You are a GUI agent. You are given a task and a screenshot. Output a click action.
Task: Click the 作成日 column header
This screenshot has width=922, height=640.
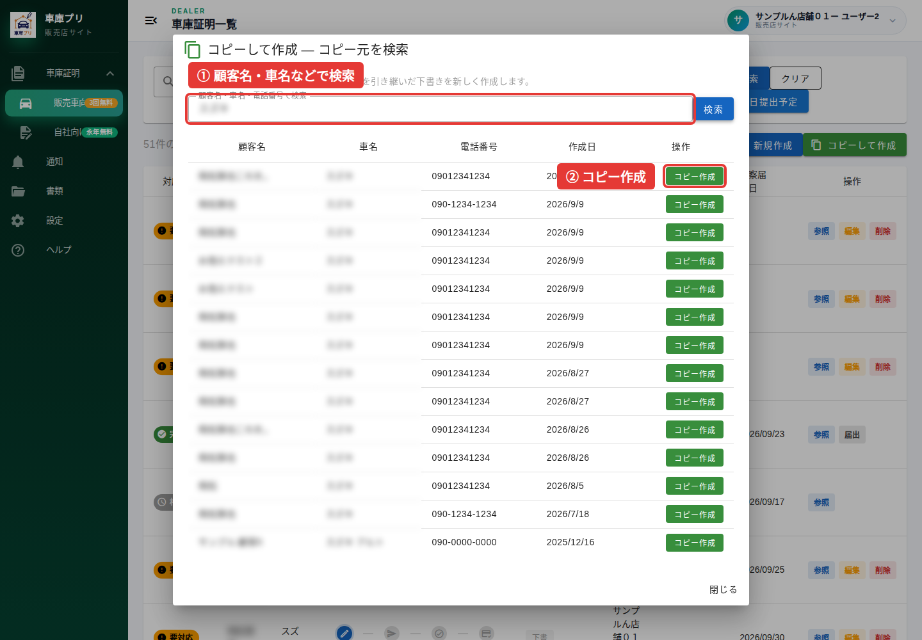point(582,147)
